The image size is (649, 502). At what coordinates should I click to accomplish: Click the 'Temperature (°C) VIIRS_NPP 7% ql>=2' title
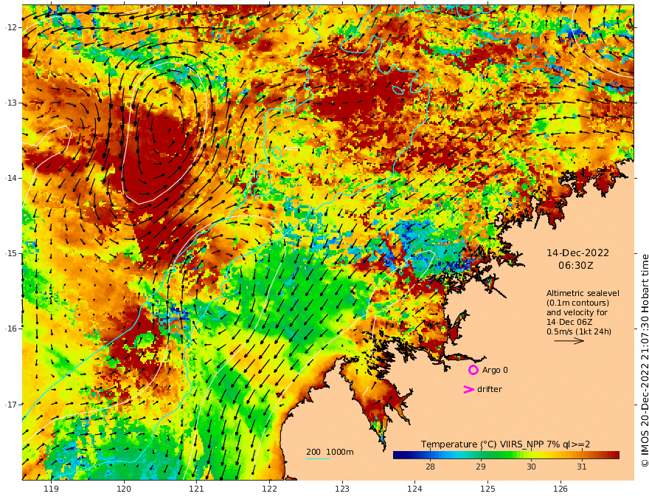pyautogui.click(x=505, y=444)
